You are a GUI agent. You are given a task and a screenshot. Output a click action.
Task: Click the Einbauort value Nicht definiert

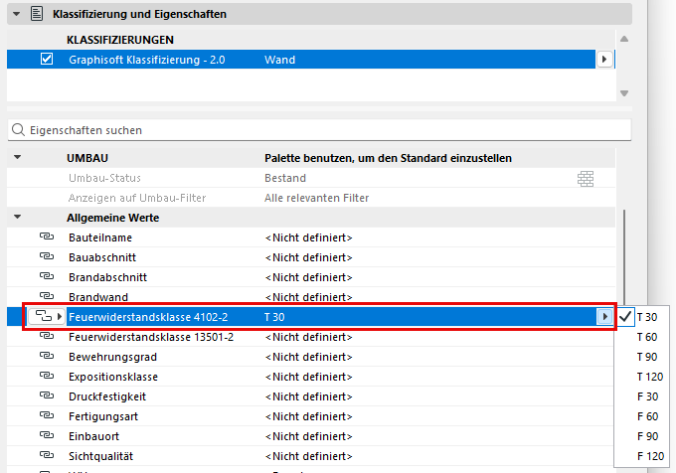(x=308, y=436)
